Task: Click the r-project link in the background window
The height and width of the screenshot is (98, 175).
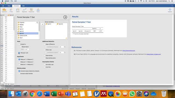Action: (x=113, y=86)
